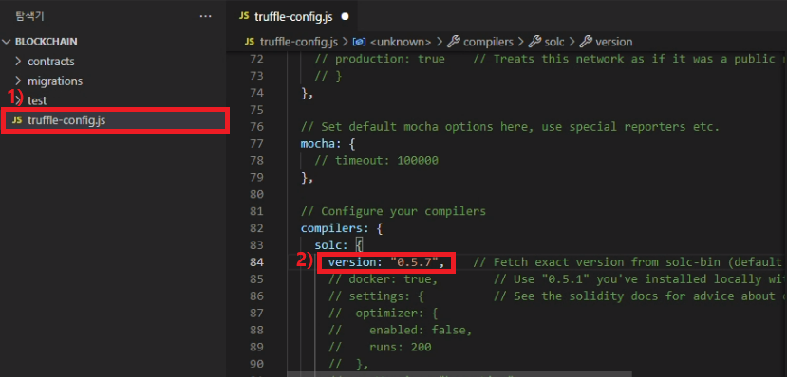Click the unknown symbol icon in breadcrumb
The image size is (787, 377).
(360, 42)
